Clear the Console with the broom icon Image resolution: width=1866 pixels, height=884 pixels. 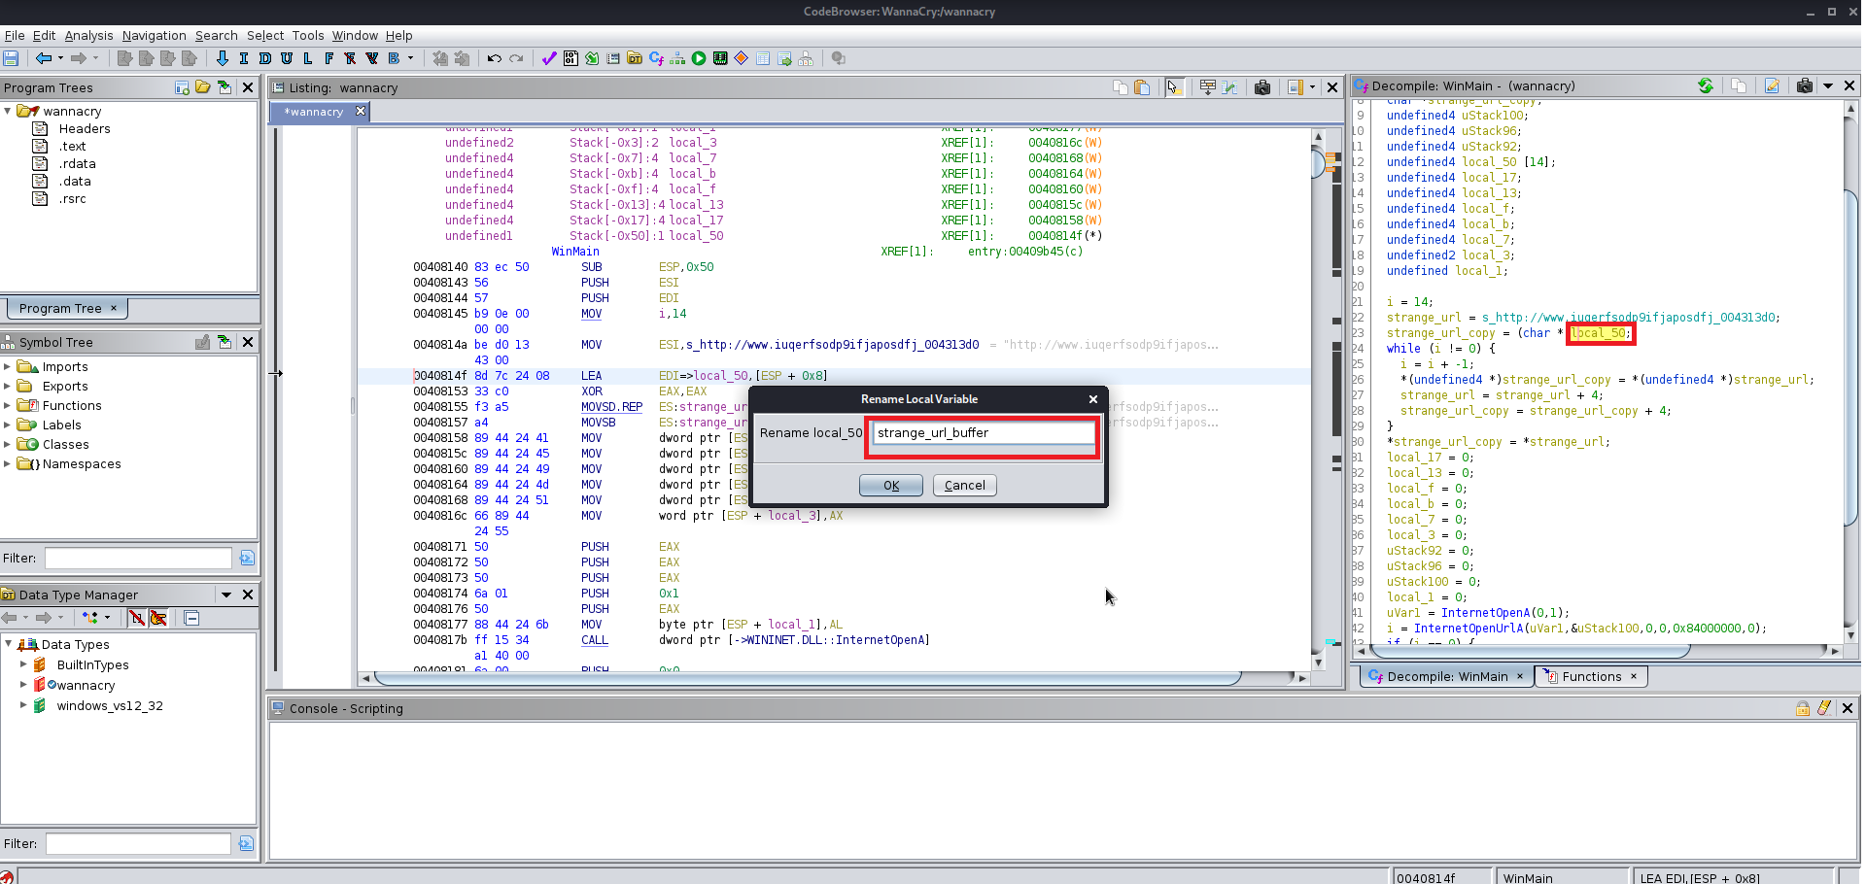pos(1824,708)
